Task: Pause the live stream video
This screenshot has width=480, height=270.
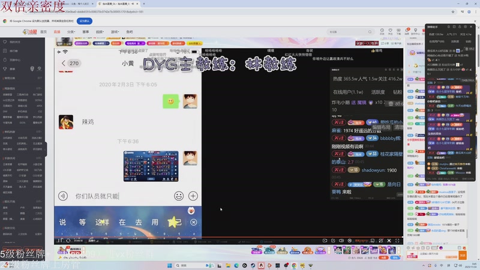Action: click(61, 241)
